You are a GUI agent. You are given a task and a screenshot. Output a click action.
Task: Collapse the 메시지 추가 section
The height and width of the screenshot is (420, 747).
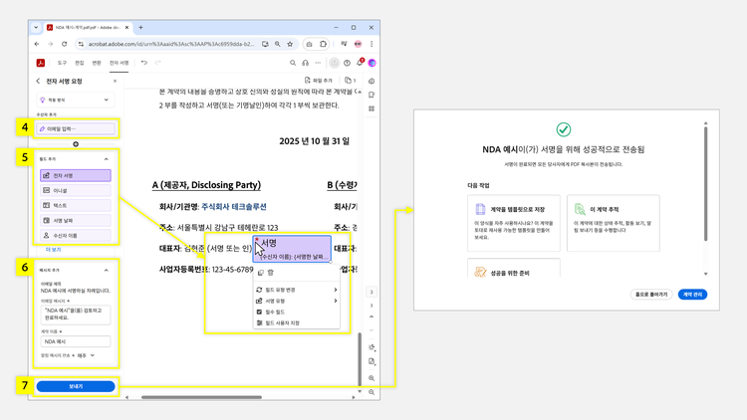[x=107, y=271]
